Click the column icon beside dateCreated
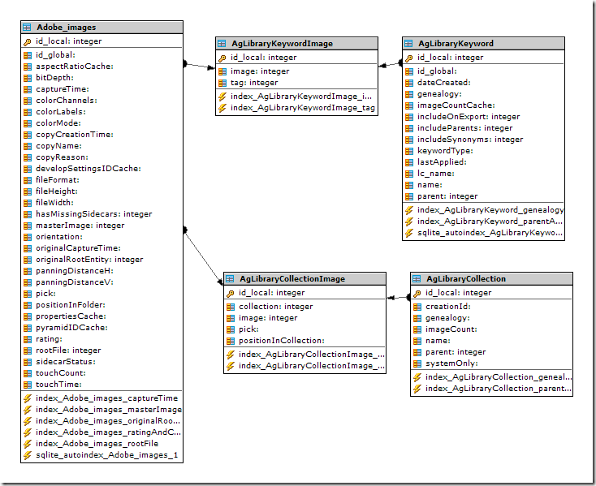The width and height of the screenshot is (596, 486). 409,83
